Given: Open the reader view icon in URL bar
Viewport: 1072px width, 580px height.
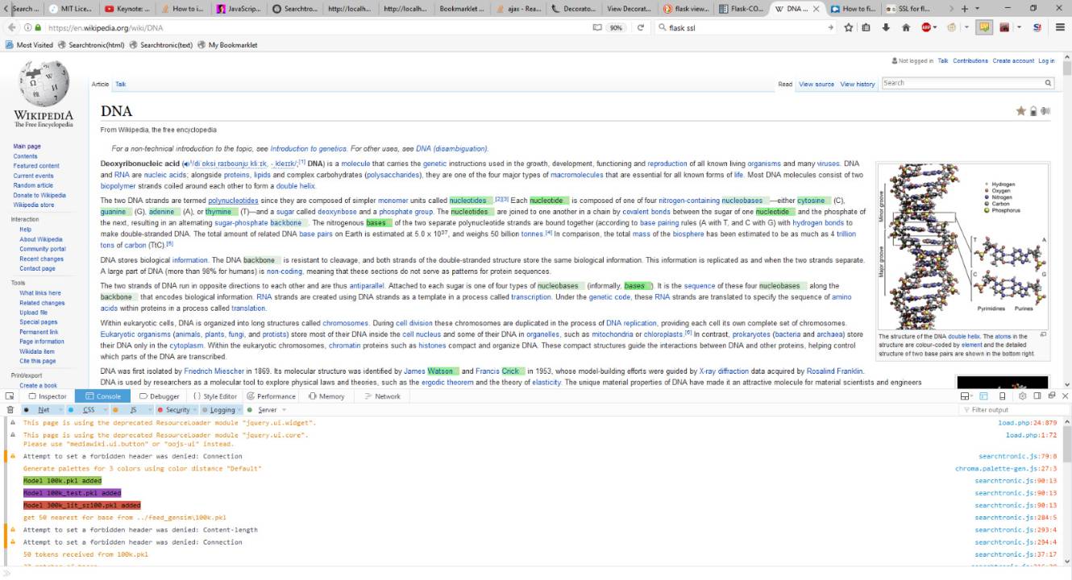Looking at the screenshot, I should point(597,27).
